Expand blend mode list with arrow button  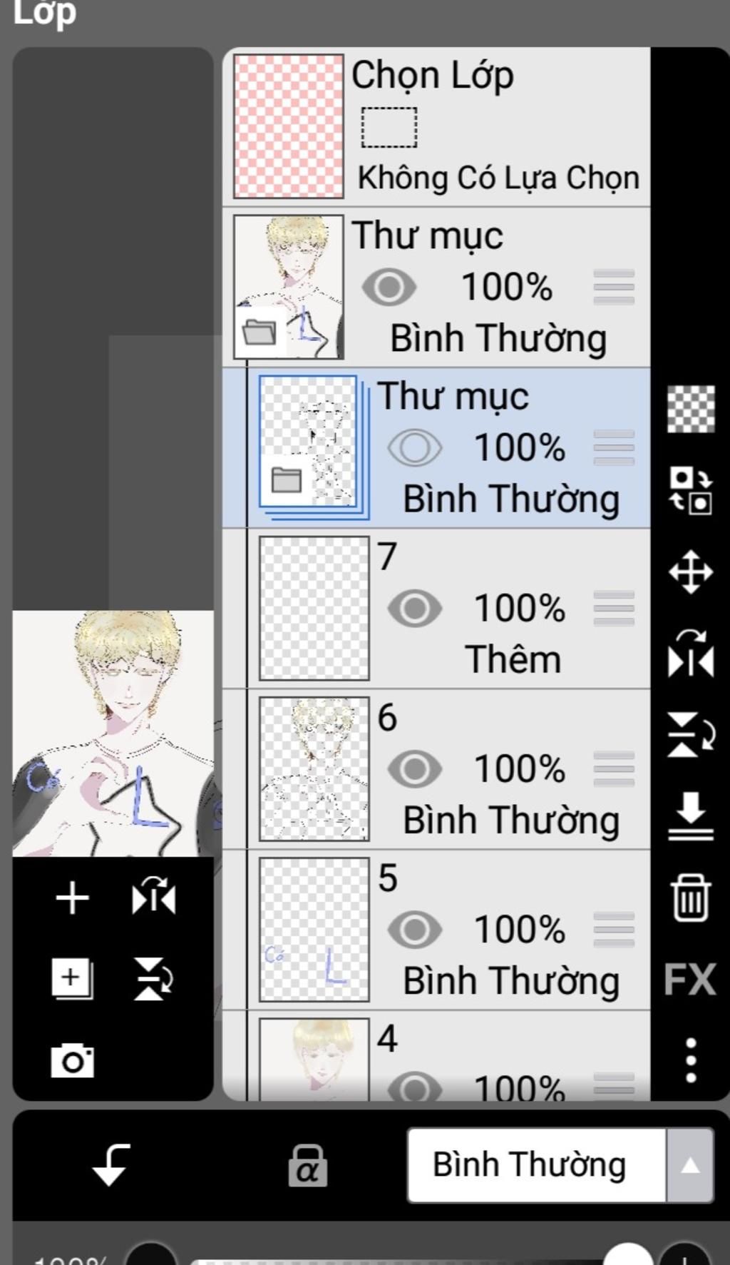[689, 1165]
